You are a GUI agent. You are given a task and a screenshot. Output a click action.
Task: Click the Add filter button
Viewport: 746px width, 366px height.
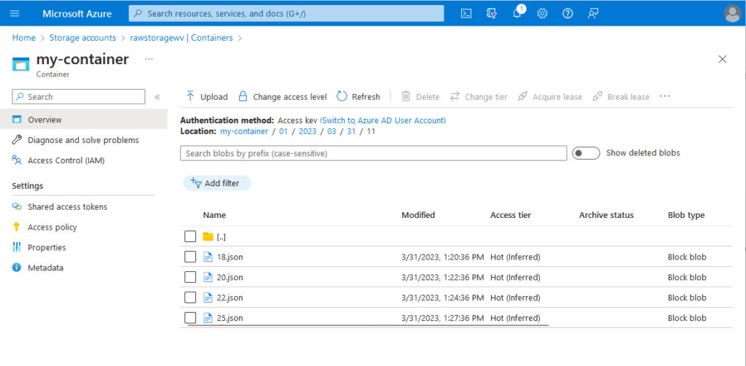coord(217,183)
